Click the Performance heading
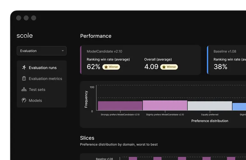 click(x=96, y=36)
